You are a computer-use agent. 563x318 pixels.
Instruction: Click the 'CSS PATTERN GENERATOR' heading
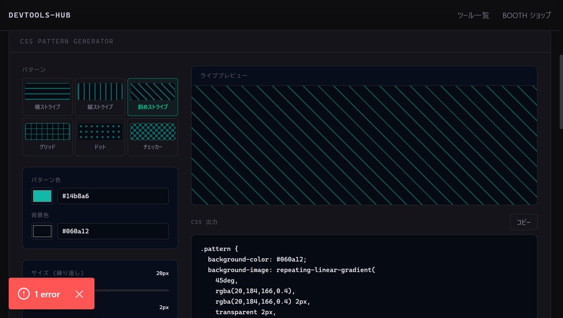tap(67, 41)
